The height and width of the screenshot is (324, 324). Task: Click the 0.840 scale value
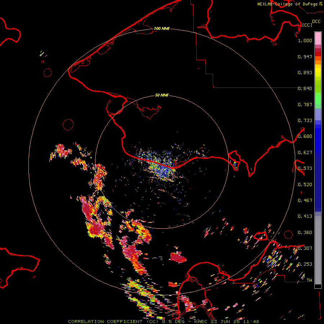point(305,89)
